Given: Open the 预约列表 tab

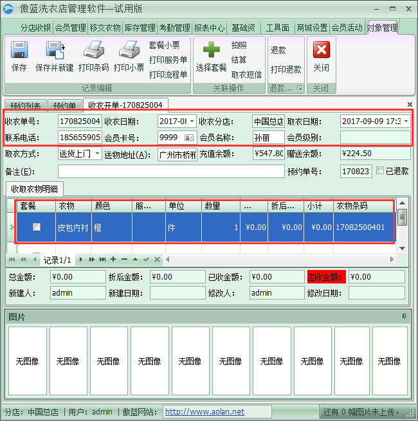Looking at the screenshot, I should click(x=25, y=105).
